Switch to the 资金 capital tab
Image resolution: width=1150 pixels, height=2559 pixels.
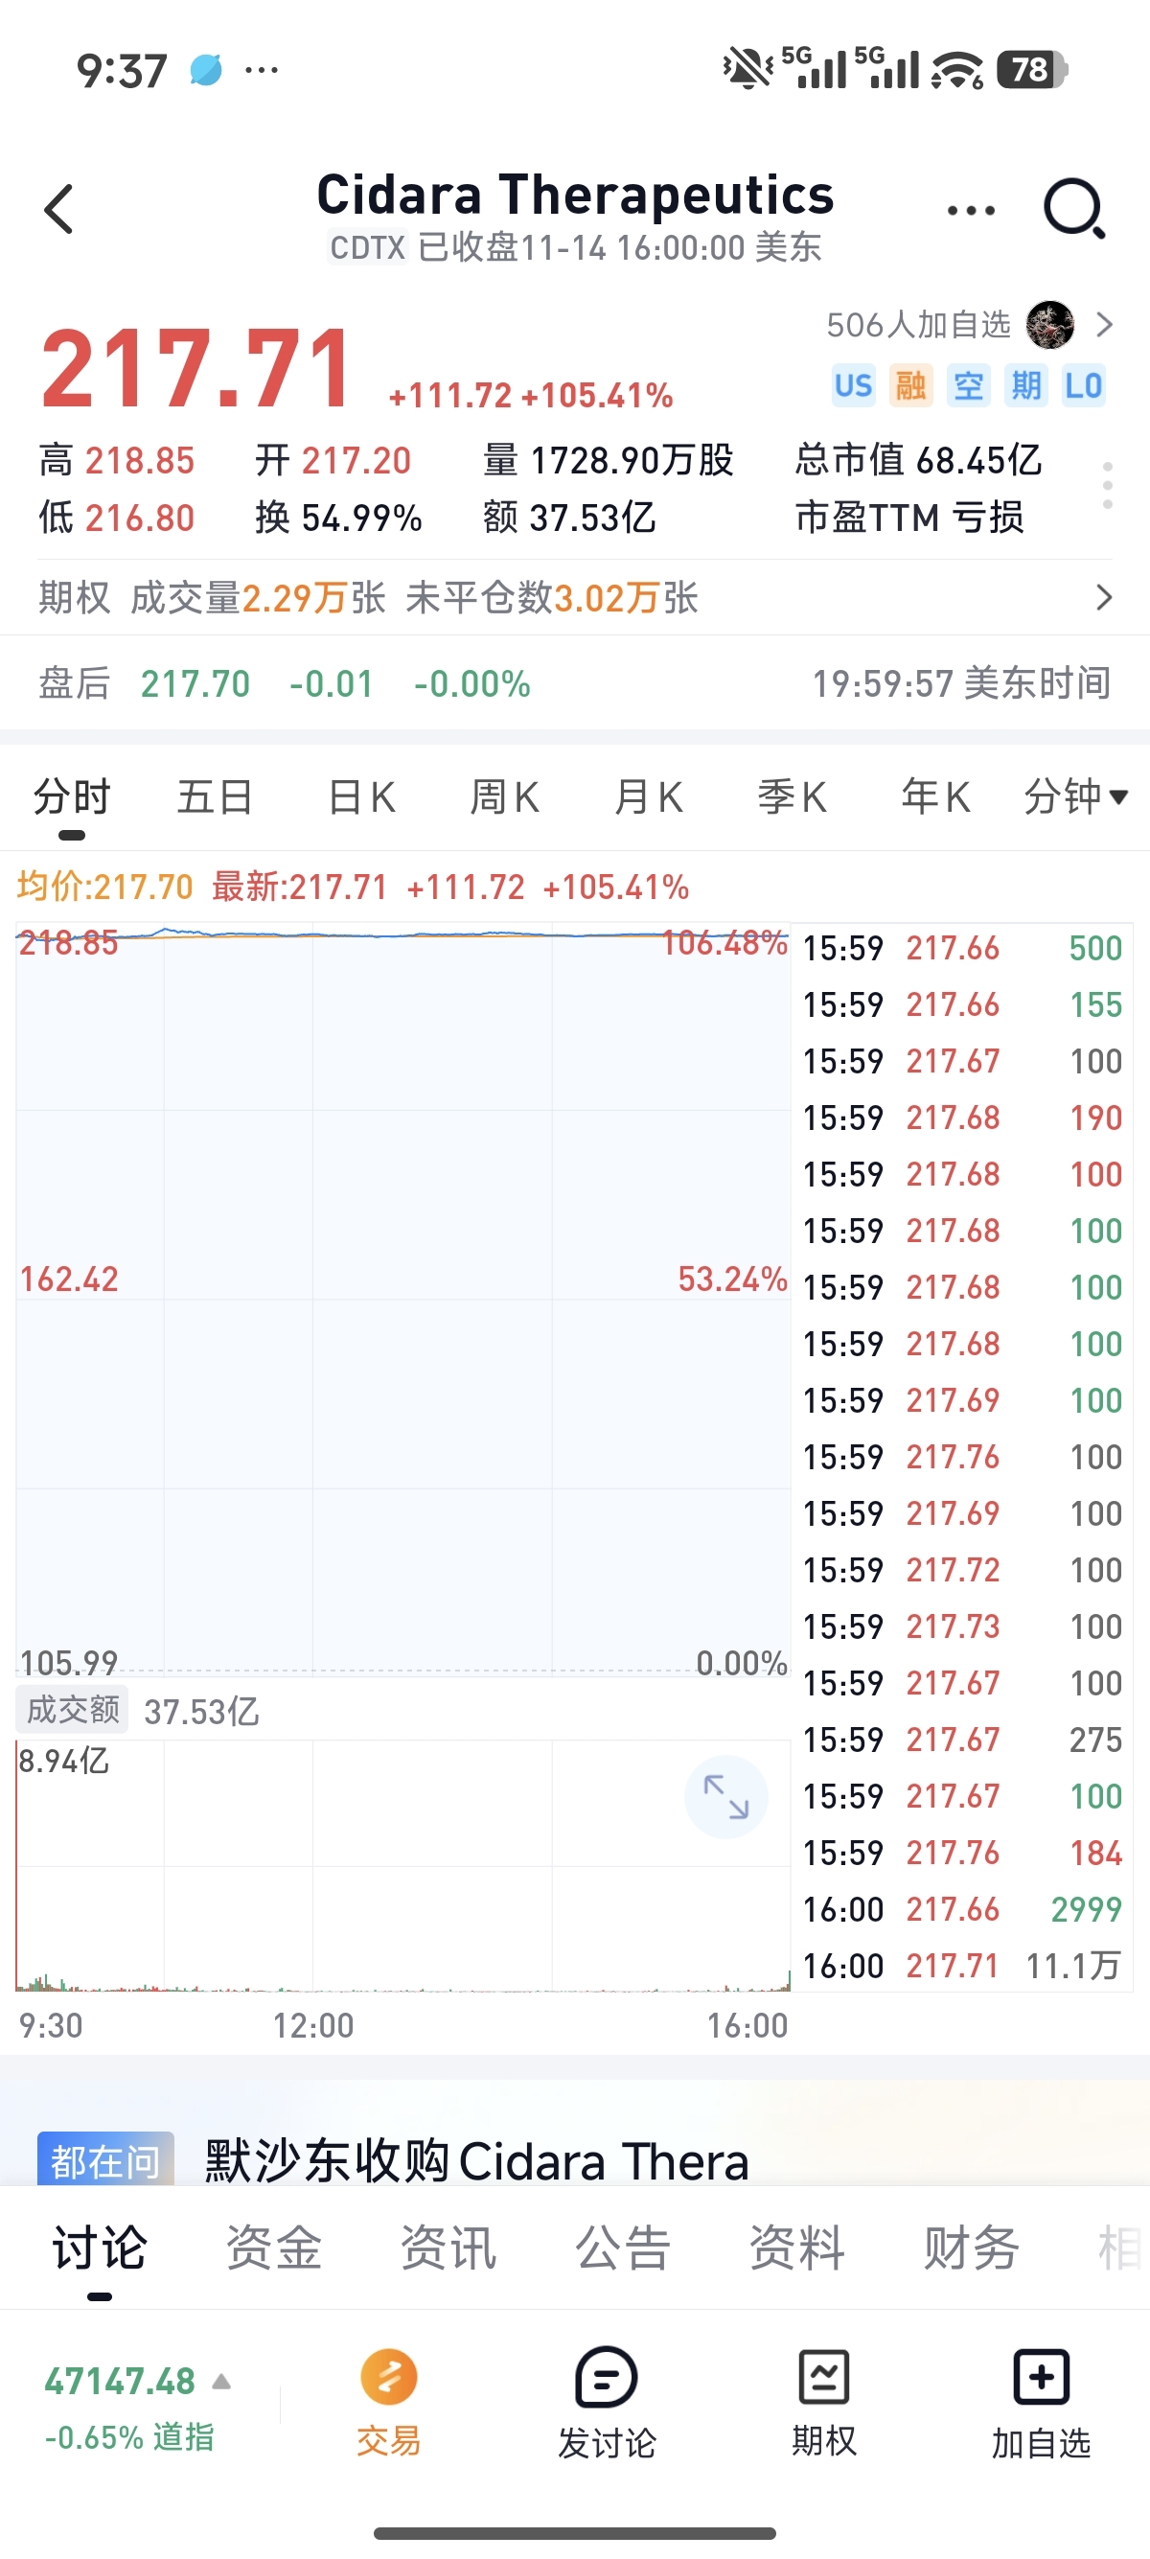(274, 2248)
